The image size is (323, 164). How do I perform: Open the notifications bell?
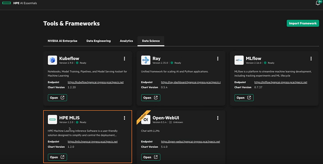pos(318,3)
